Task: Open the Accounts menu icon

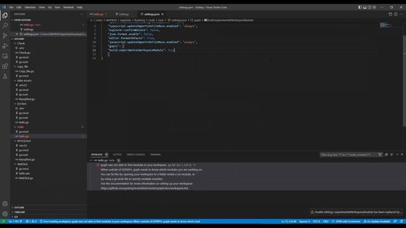Action: click(x=5, y=204)
